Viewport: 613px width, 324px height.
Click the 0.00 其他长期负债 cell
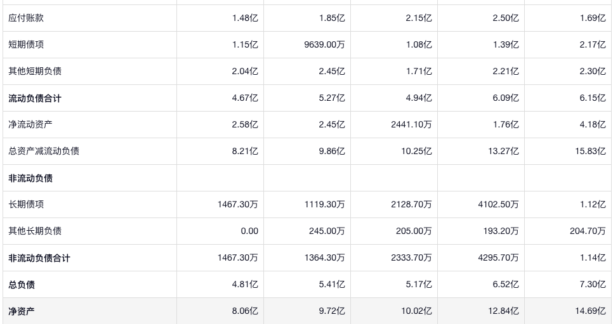[249, 231]
